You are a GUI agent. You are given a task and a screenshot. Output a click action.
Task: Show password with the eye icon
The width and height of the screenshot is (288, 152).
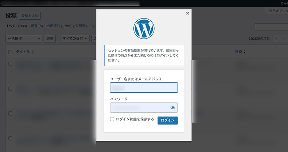pyautogui.click(x=173, y=108)
